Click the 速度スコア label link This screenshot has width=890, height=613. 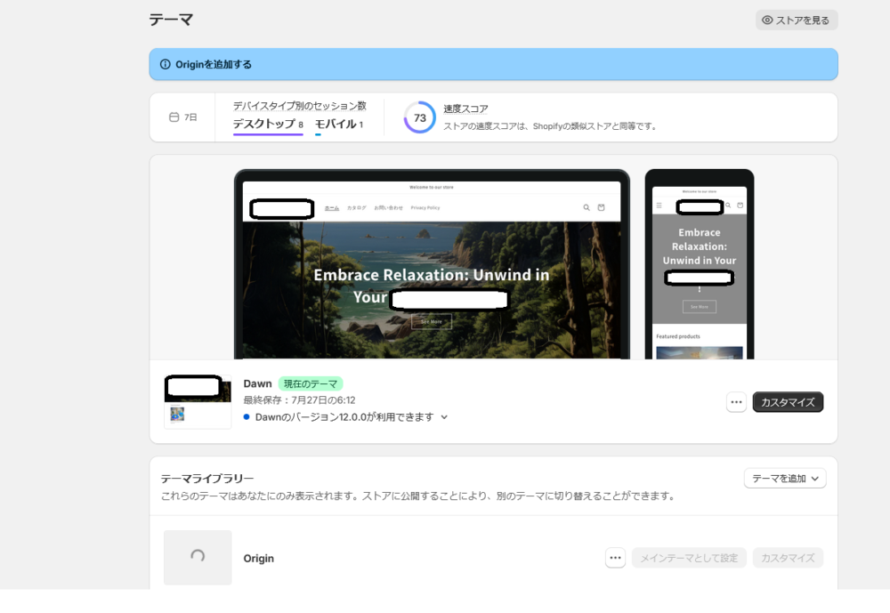coord(465,109)
